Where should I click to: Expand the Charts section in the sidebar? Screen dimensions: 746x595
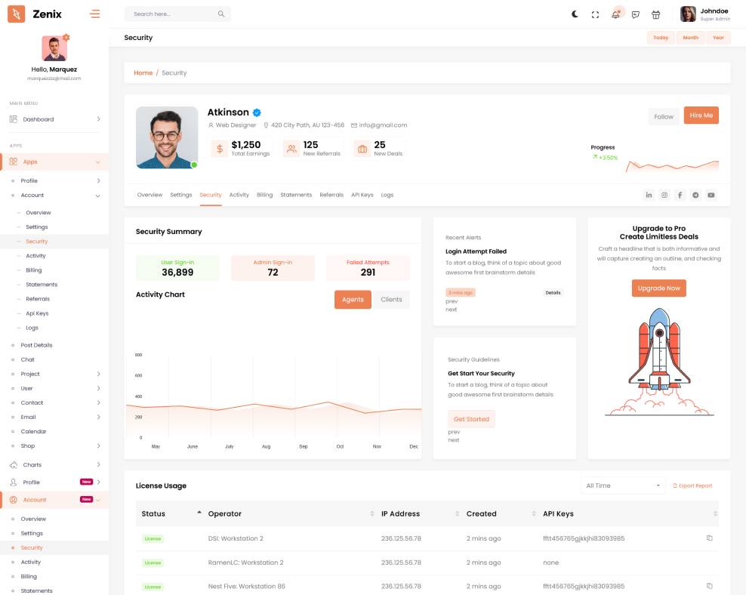coord(54,465)
